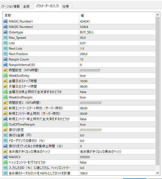Screen dimensions: 162x179
Task: Toggle the ヘッジエントリーを行うかどうか false value
Action: tap(117, 162)
